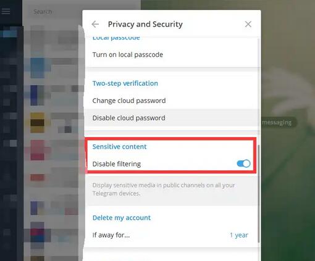Select Turn on local passcode
Viewport: 315px width, 261px height.
click(171, 55)
